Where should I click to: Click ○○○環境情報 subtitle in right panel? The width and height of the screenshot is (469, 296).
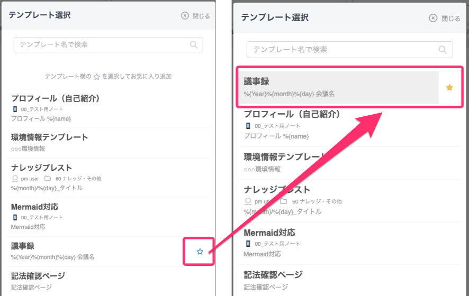262,169
